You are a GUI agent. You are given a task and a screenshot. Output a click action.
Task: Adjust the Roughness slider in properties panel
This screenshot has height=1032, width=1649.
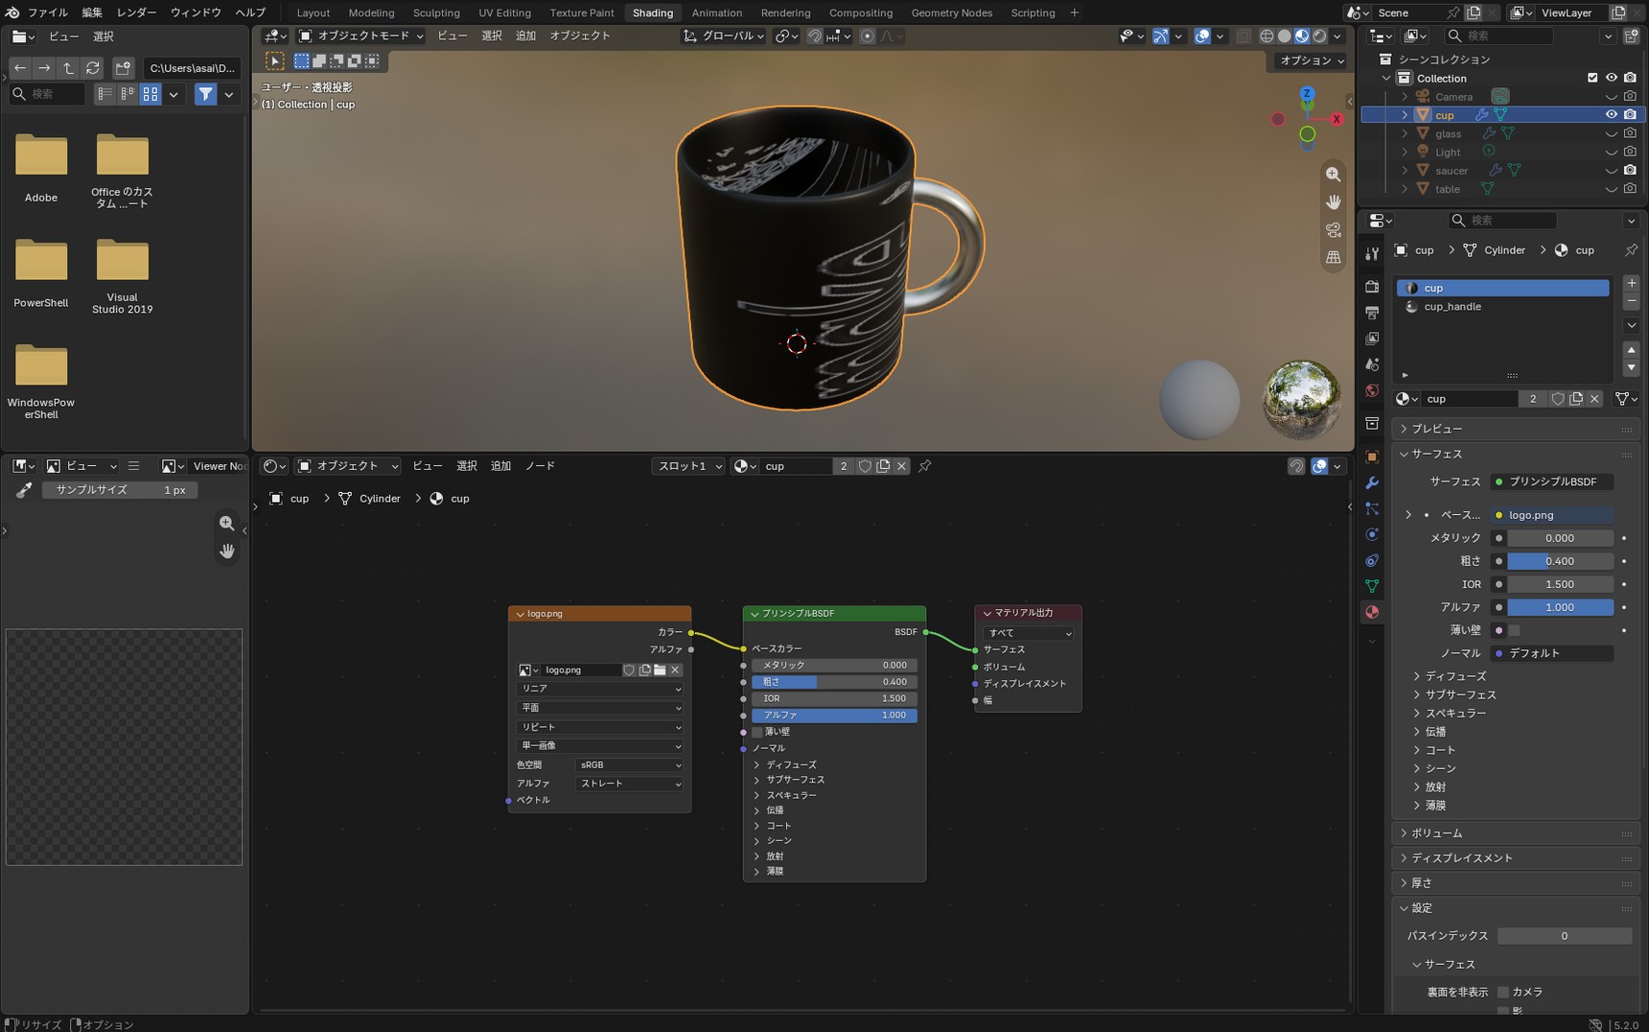(x=1560, y=561)
